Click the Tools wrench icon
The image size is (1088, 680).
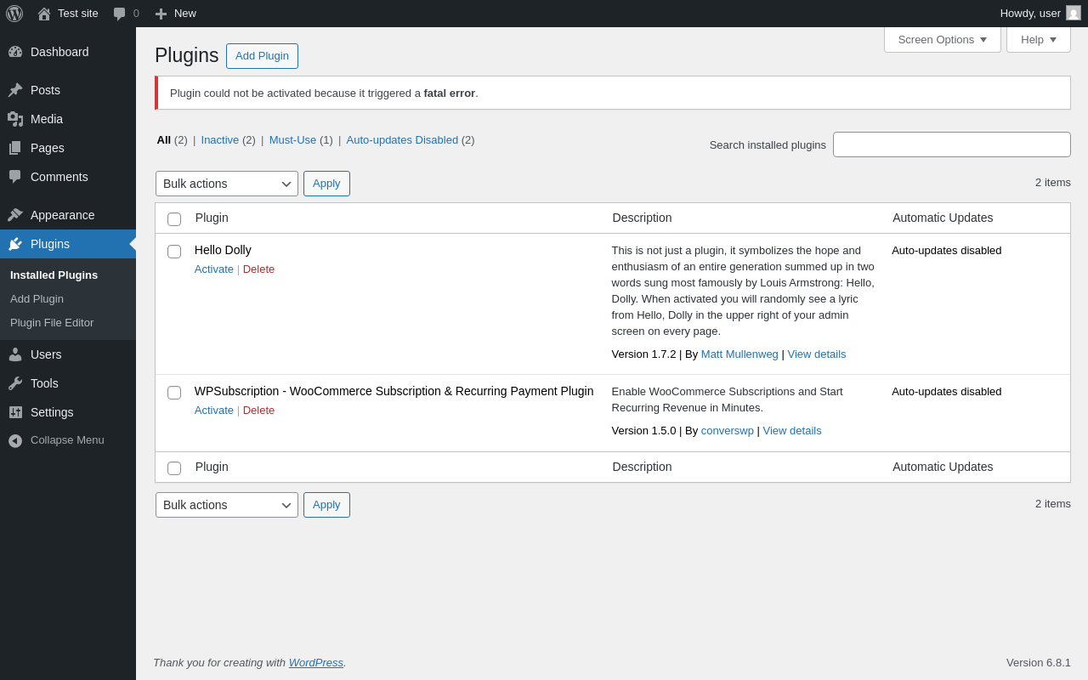(15, 383)
